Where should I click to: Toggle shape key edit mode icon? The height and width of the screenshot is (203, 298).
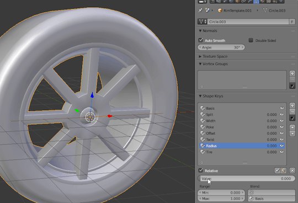point(283,170)
